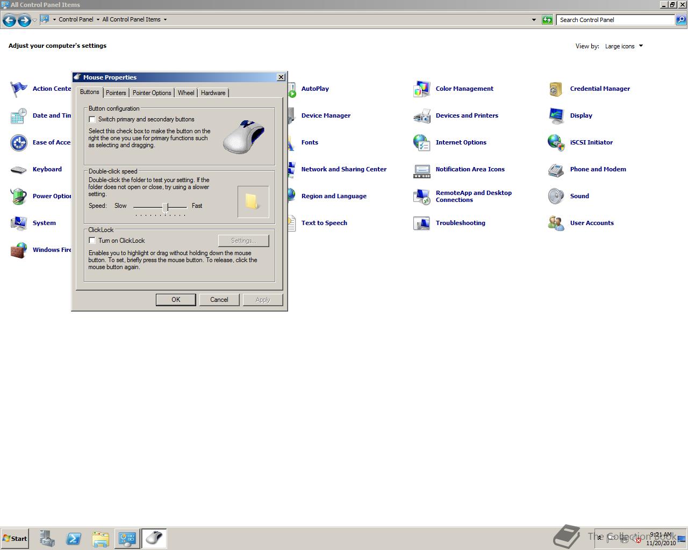Image resolution: width=688 pixels, height=550 pixels.
Task: Open the Credential Manager vault icon
Action: click(x=556, y=89)
